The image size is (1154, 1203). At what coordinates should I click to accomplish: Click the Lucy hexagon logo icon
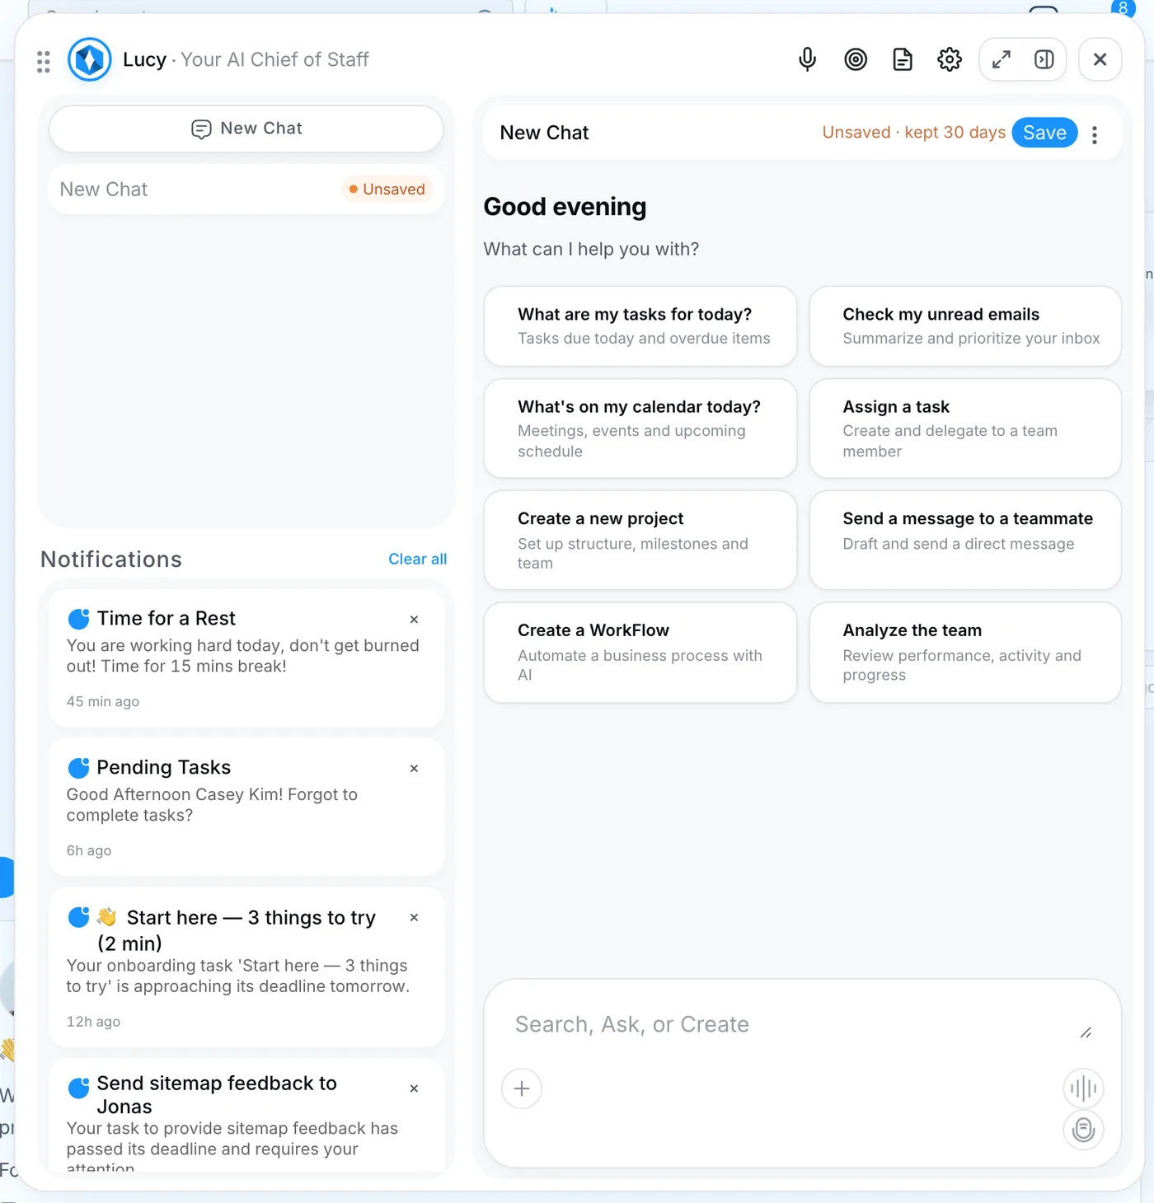click(89, 59)
